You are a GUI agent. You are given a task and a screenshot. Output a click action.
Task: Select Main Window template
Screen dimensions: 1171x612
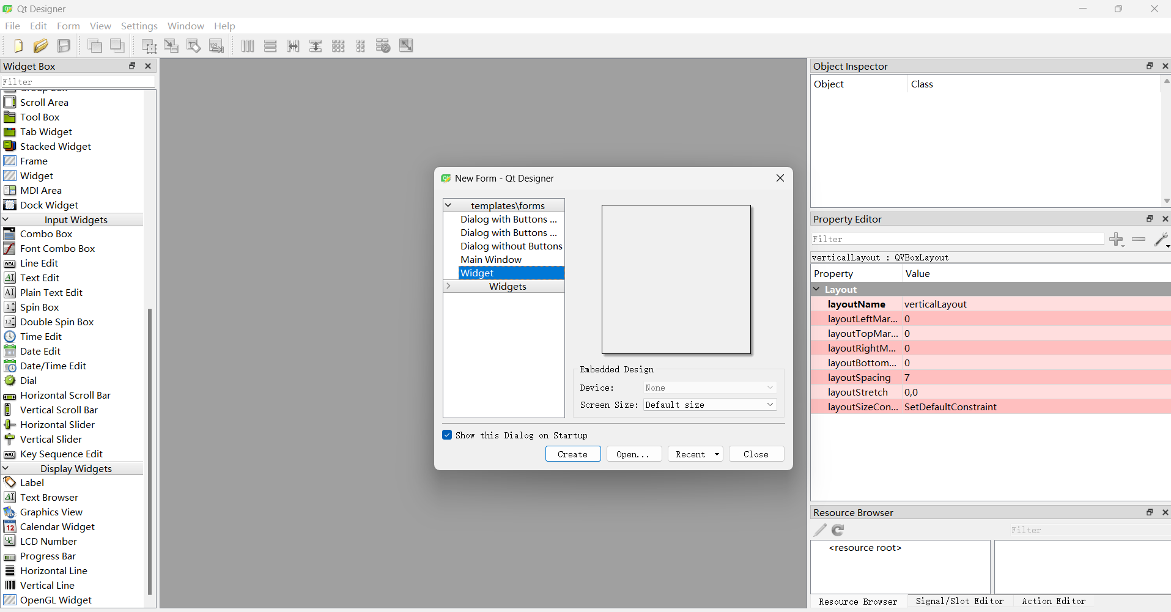pyautogui.click(x=491, y=259)
